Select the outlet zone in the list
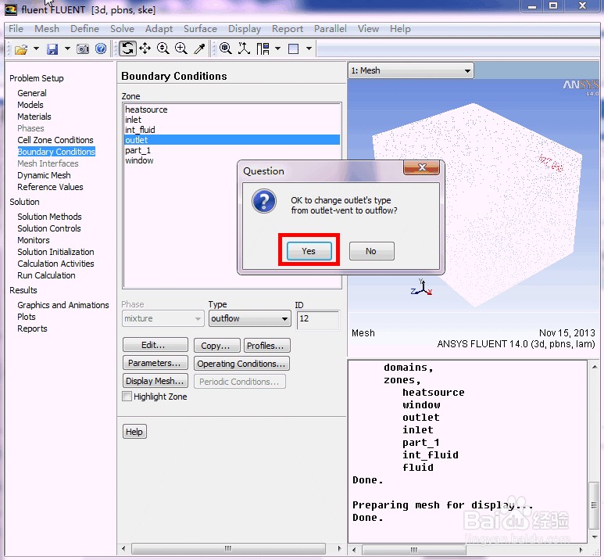This screenshot has width=604, height=560. pos(231,140)
